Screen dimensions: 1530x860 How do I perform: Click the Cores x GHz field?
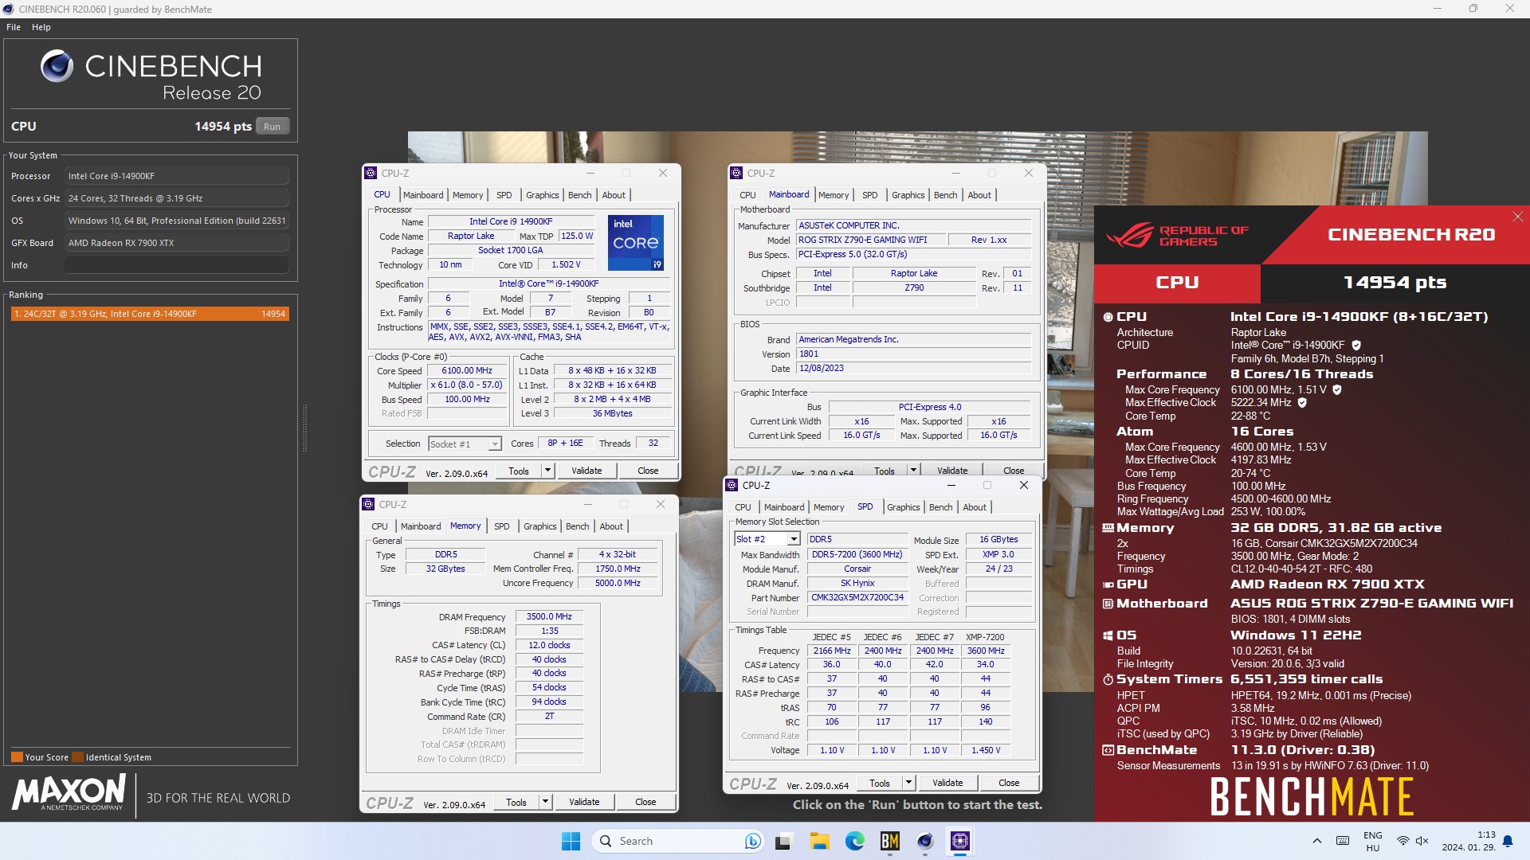[177, 198]
